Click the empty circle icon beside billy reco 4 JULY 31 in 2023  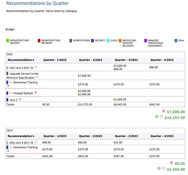coord(36,142)
